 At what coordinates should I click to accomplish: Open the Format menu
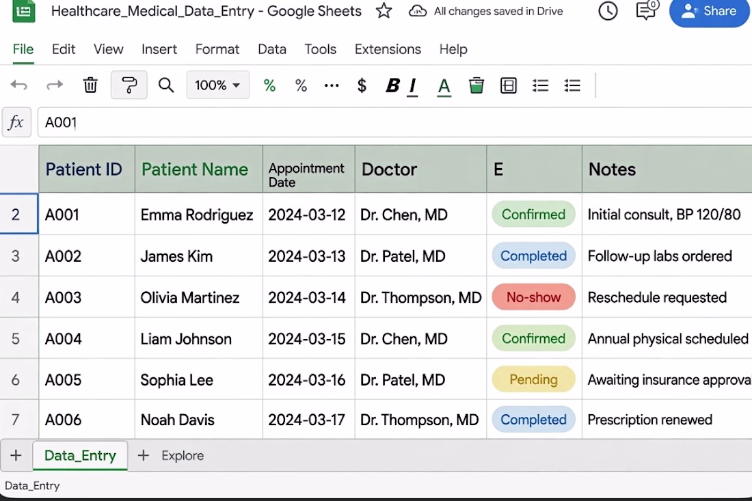coord(217,49)
